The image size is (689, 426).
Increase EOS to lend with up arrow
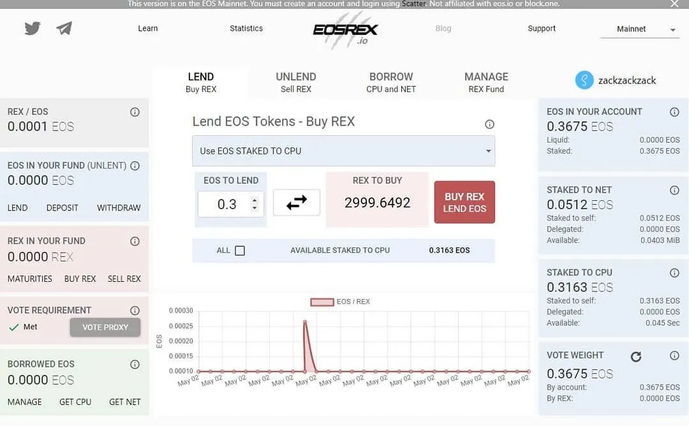point(255,200)
